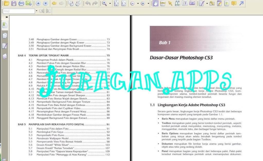Click the Fit Page icon

(116, 3)
